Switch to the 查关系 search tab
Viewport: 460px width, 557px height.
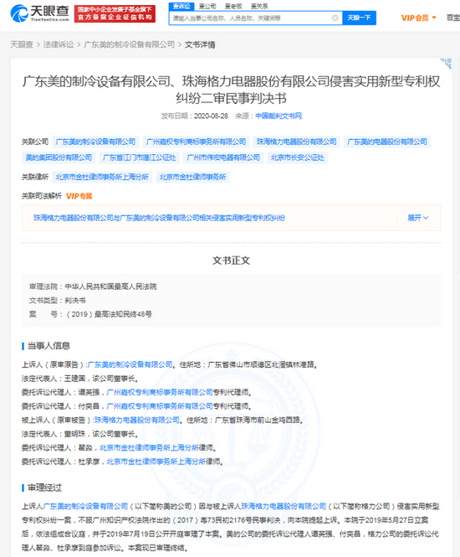pyautogui.click(x=259, y=6)
